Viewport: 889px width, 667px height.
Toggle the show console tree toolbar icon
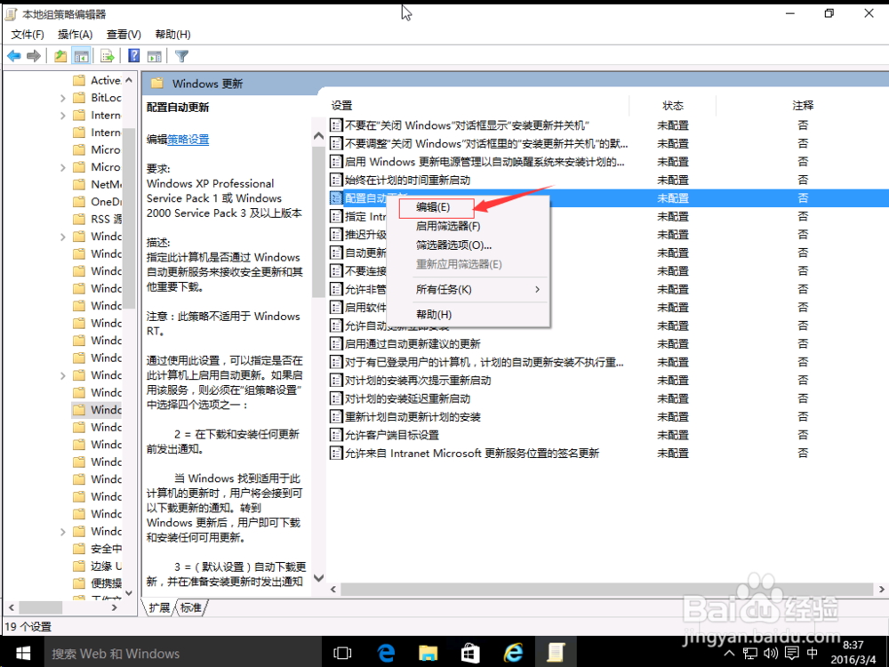pyautogui.click(x=81, y=55)
